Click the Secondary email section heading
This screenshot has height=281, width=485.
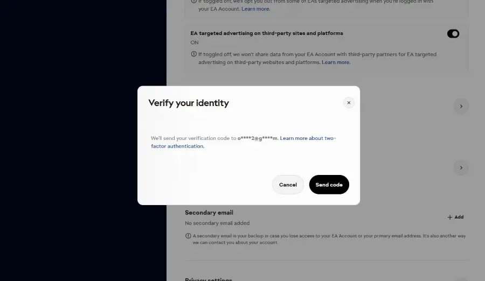pyautogui.click(x=209, y=213)
